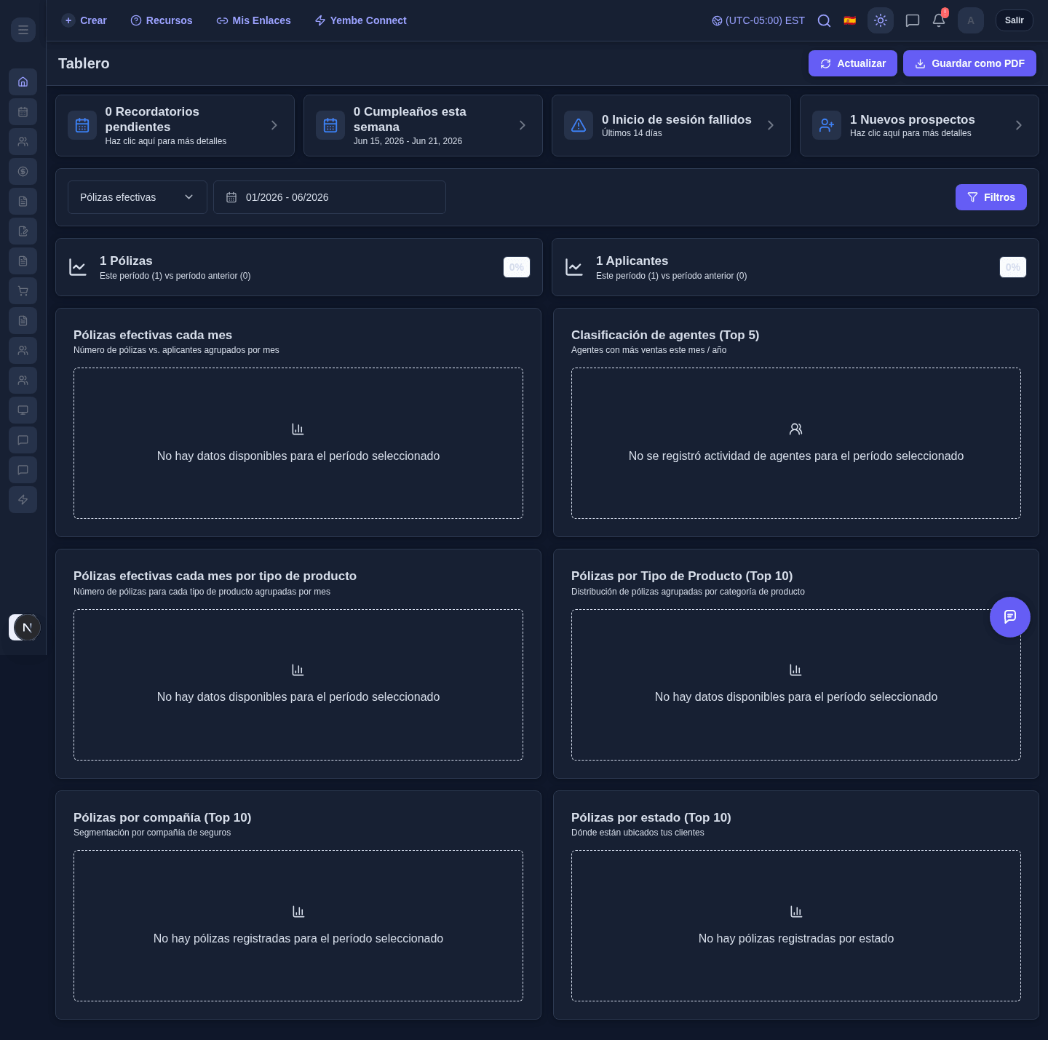Open the Spanish flag language selector
The width and height of the screenshot is (1048, 1040).
(849, 20)
